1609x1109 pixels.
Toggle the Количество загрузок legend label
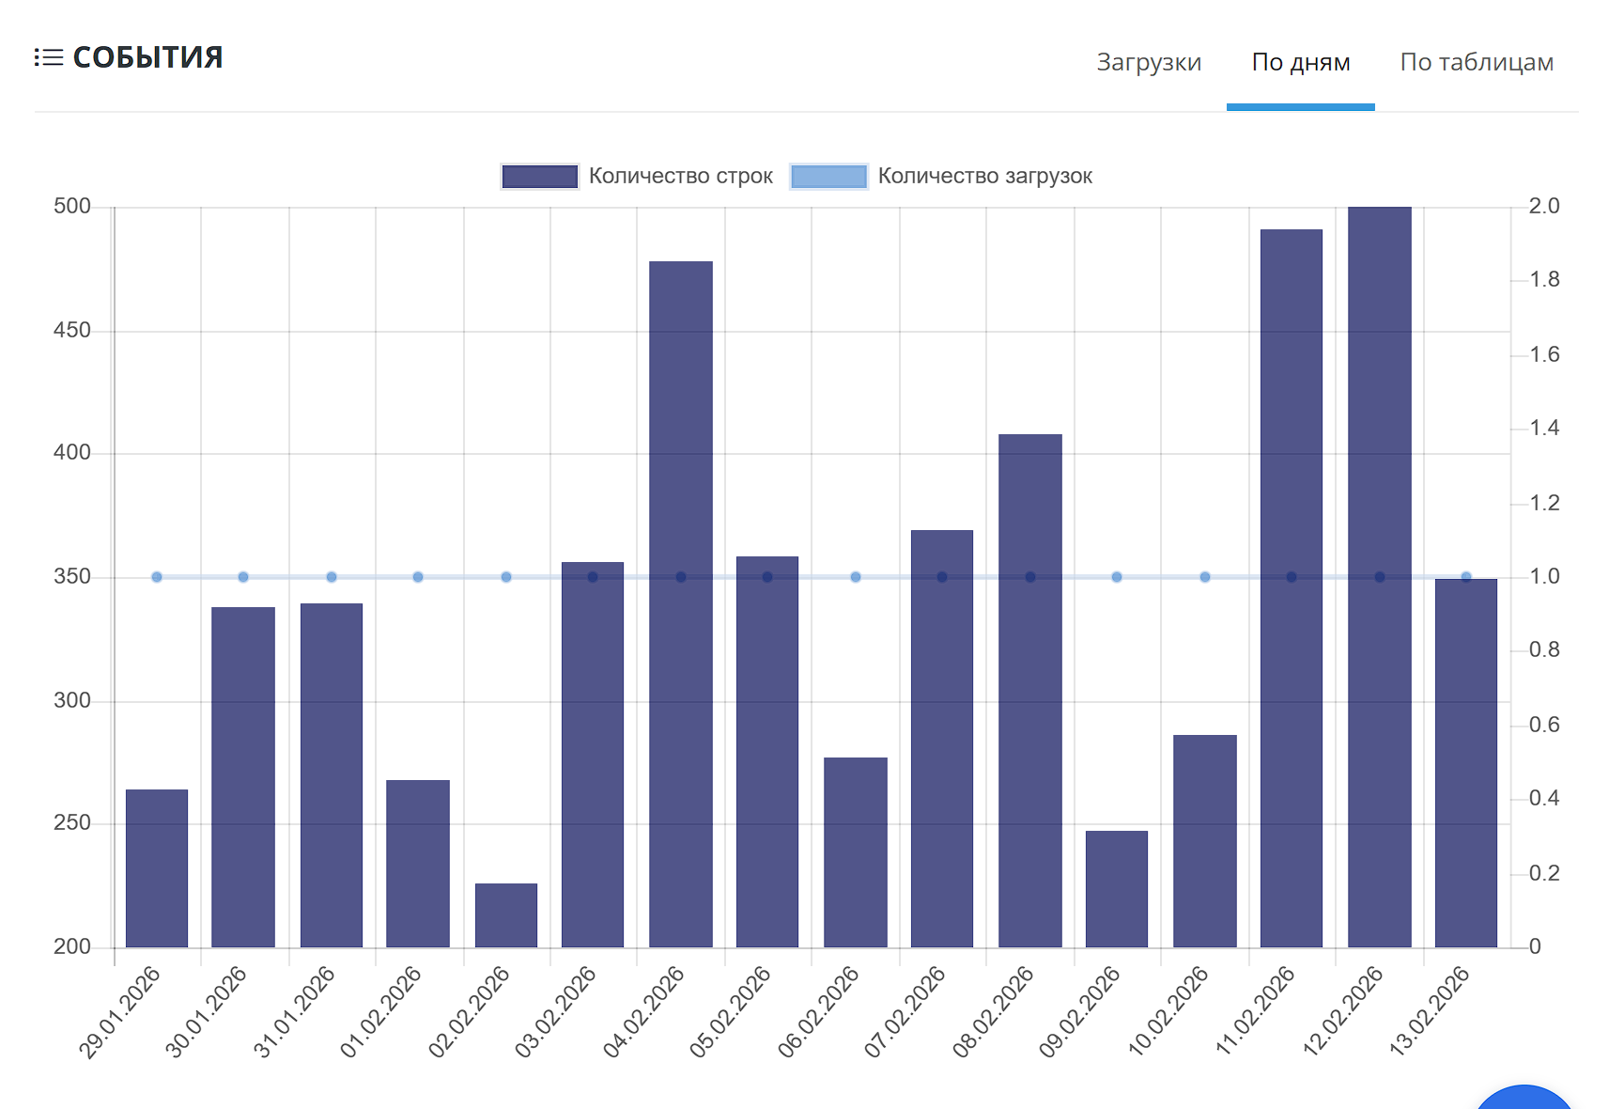pyautogui.click(x=985, y=177)
